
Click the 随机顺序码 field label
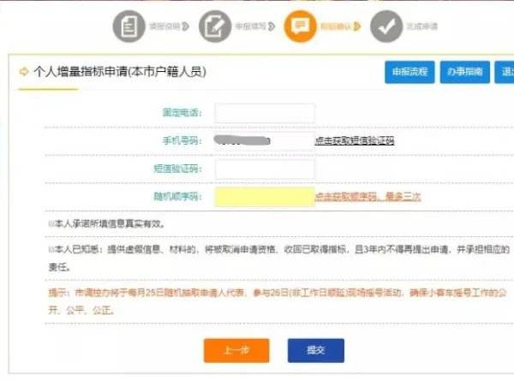[x=178, y=197]
